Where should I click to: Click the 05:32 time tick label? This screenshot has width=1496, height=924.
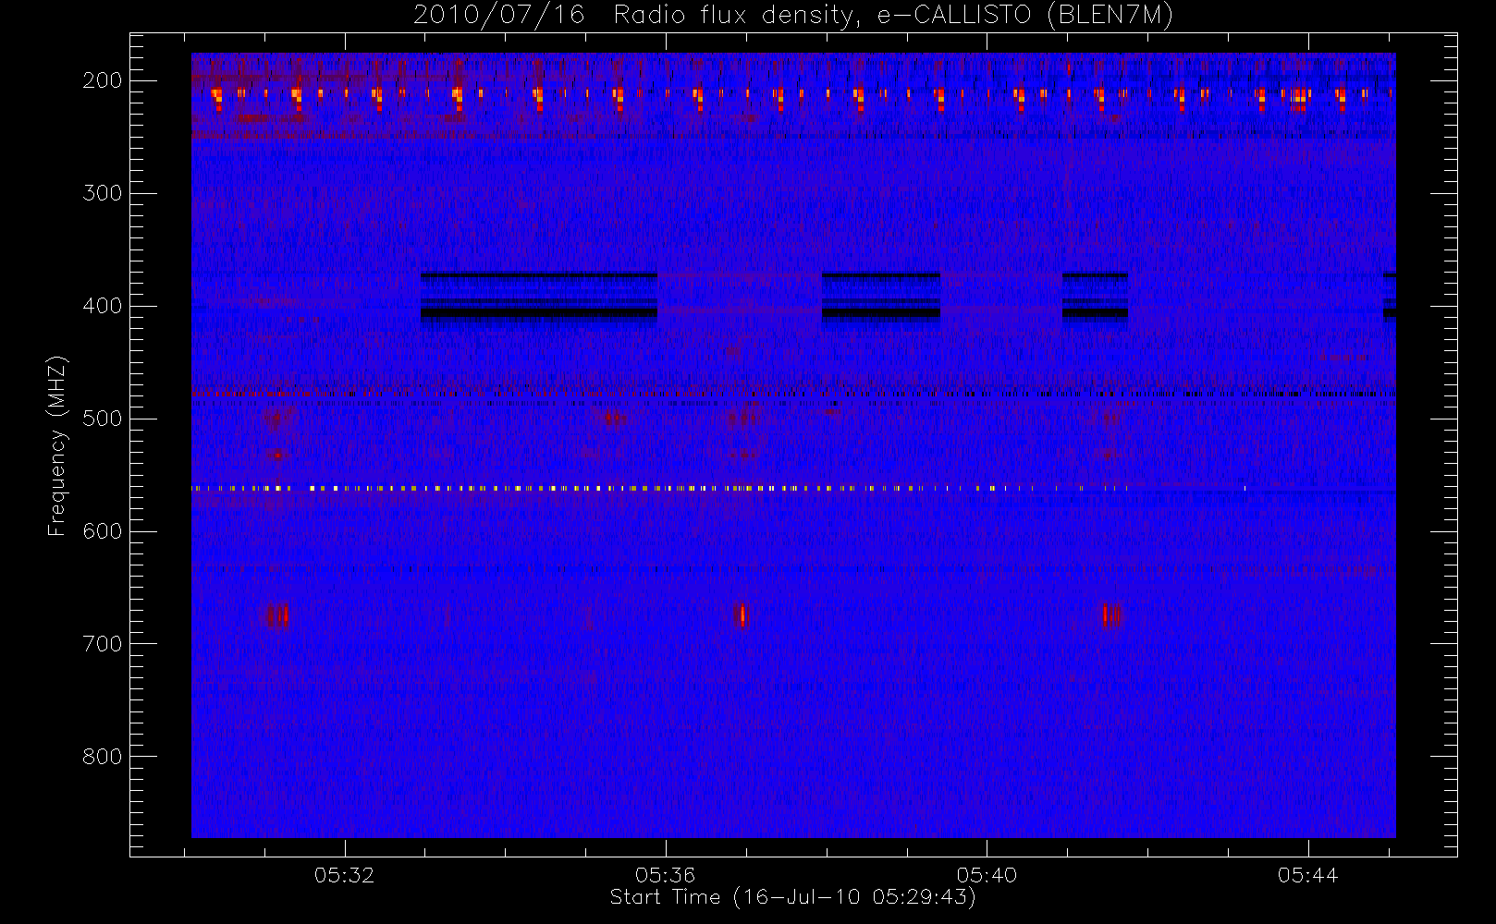[x=344, y=875]
